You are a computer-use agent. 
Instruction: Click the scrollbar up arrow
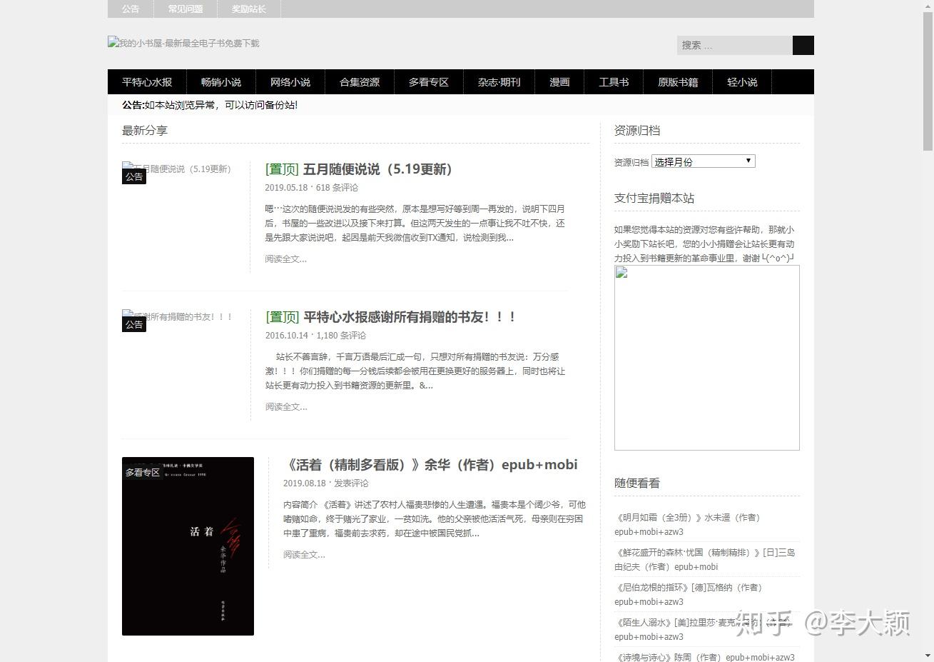point(928,5)
